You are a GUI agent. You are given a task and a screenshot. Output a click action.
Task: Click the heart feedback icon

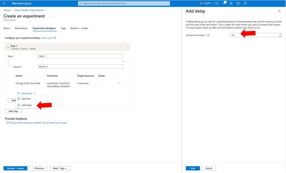coord(8,122)
